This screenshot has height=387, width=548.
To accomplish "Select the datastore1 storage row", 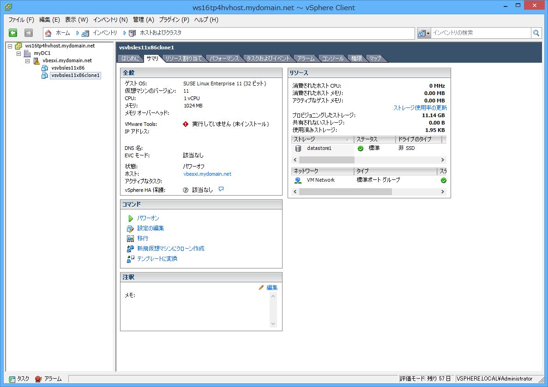I will tap(369, 149).
